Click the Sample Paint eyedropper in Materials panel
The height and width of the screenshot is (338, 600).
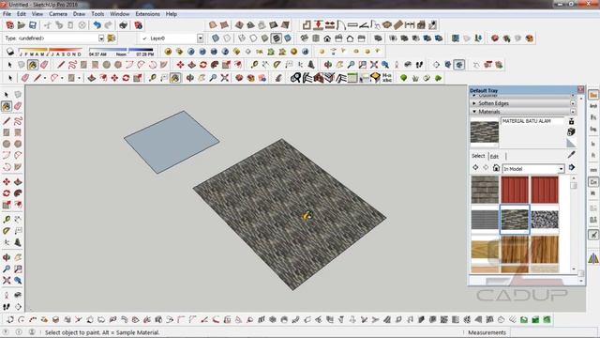pyautogui.click(x=571, y=154)
